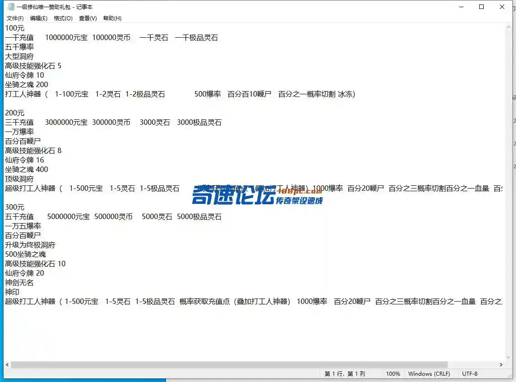516x382 pixels.
Task: Click the line 坐骑之魂 400
Action: (x=26, y=169)
